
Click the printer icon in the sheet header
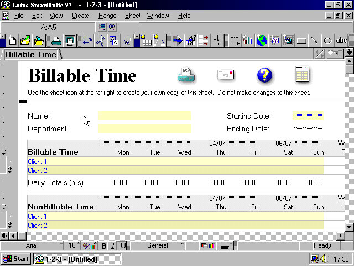tap(186, 75)
